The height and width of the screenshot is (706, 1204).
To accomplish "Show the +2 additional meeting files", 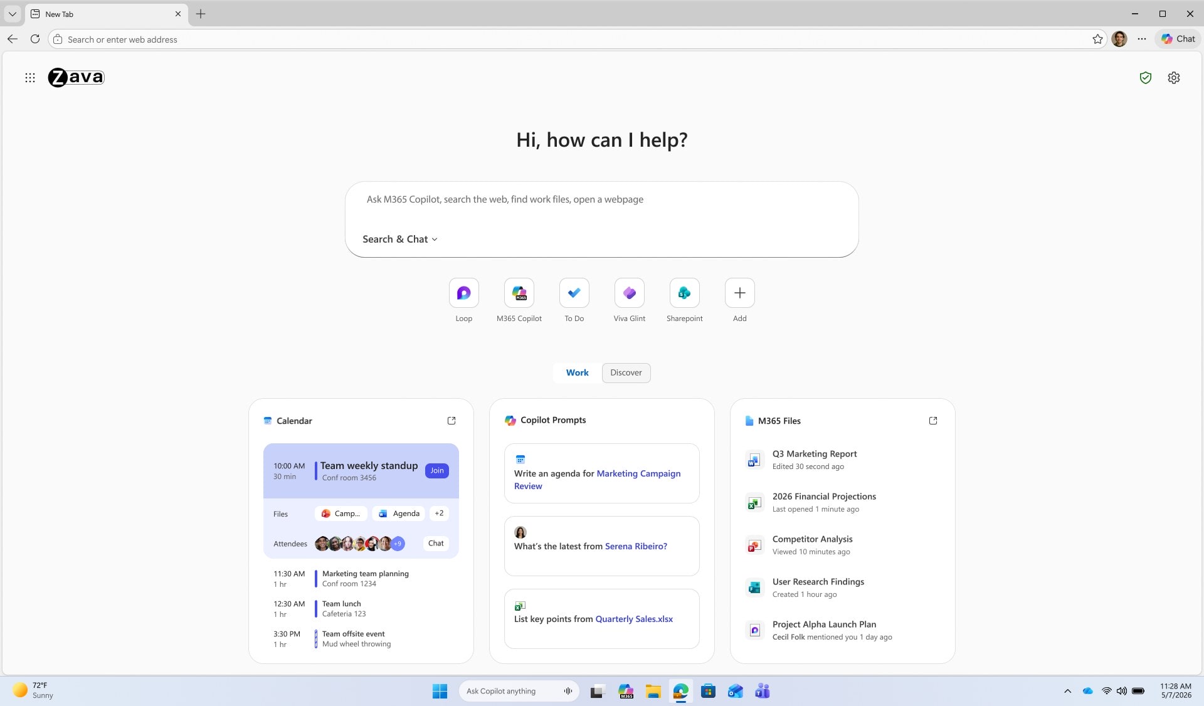I will pos(439,514).
